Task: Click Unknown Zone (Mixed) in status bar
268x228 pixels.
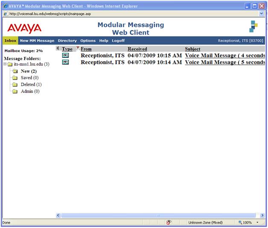Action: coord(205,222)
